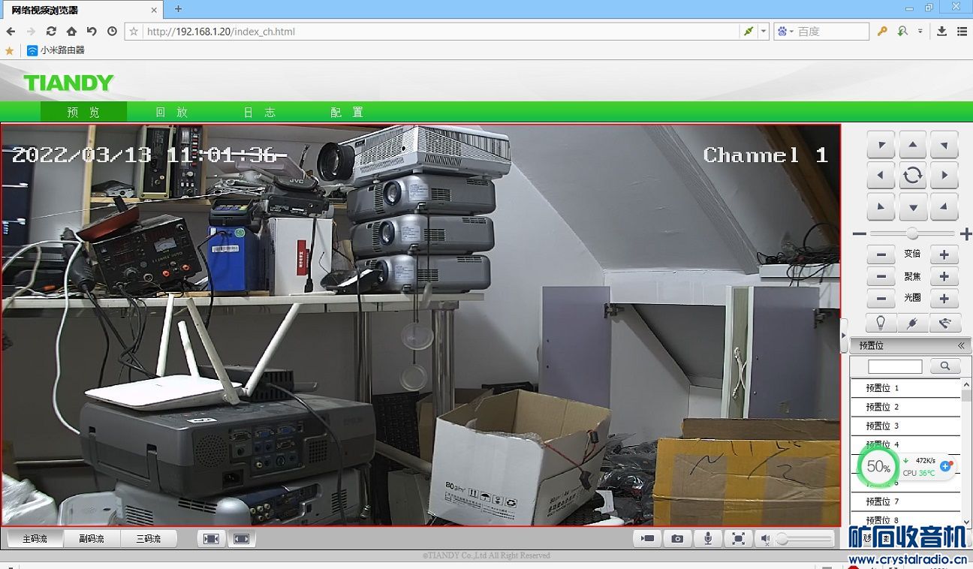Select 副码流 sub stream

click(92, 538)
